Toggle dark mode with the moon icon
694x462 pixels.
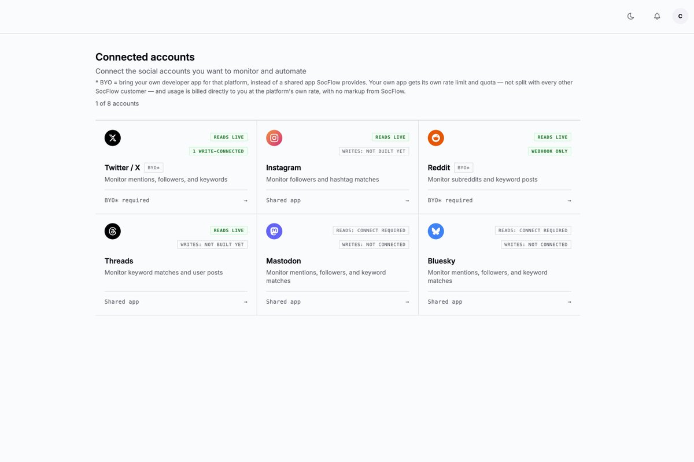pyautogui.click(x=630, y=16)
